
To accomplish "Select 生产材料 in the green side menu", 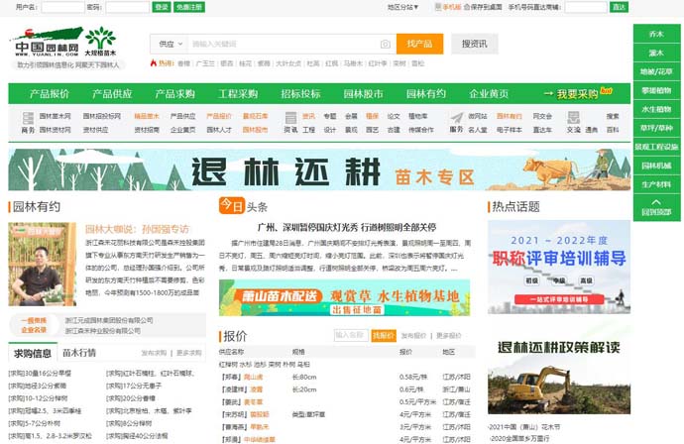I will pyautogui.click(x=656, y=184).
